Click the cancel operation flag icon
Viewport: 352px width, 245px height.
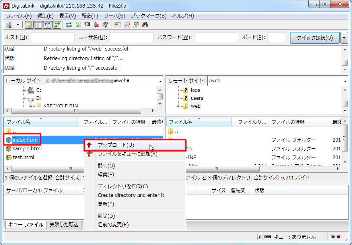(87, 25)
